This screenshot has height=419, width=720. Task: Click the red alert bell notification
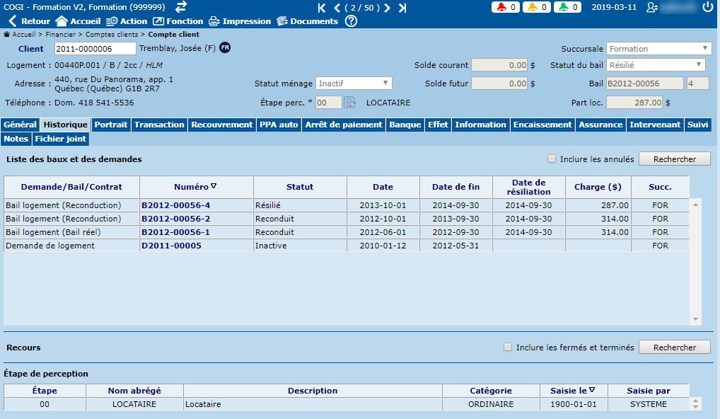(x=505, y=8)
